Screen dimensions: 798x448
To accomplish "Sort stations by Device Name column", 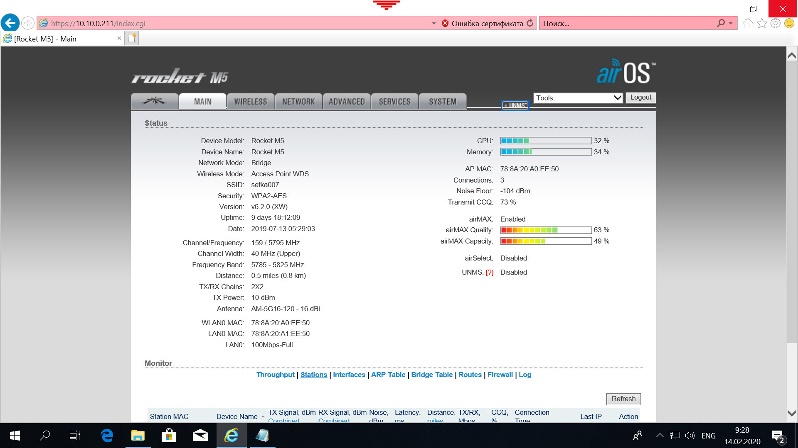I will (237, 416).
